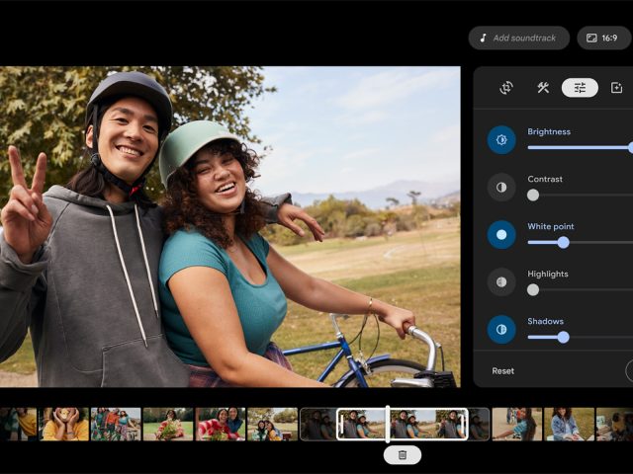633x474 pixels.
Task: Click the timeline playhead marker
Action: (x=388, y=424)
